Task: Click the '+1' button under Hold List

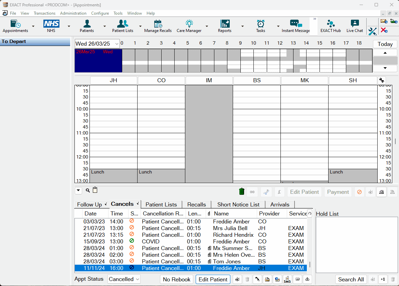Action: tap(383, 279)
